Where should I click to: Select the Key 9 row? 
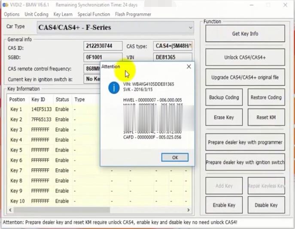(100, 191)
